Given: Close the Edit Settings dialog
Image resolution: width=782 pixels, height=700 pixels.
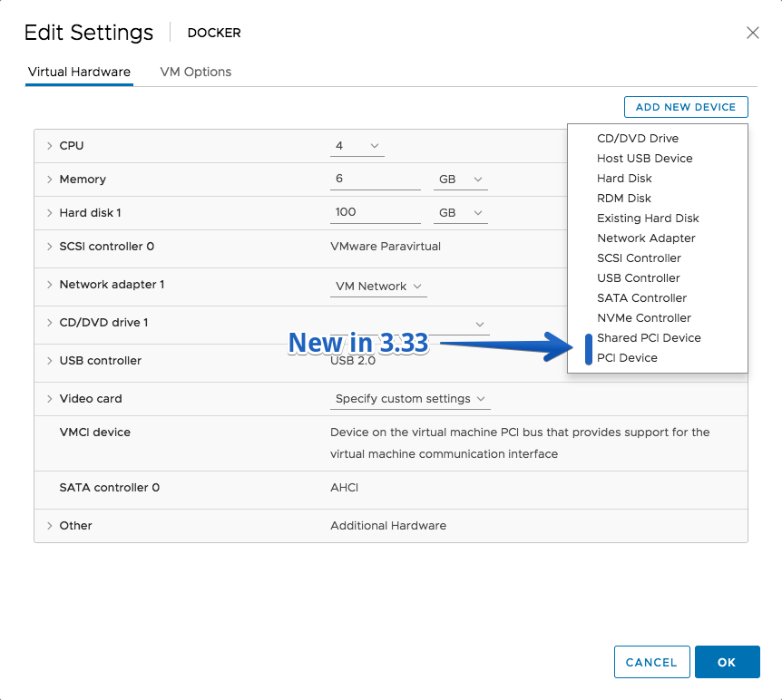Looking at the screenshot, I should 753,33.
